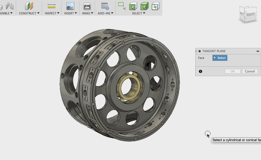This screenshot has width=261, height=160.
Task: Click the RIGHT face of the ViewCube
Action: pos(250,15)
